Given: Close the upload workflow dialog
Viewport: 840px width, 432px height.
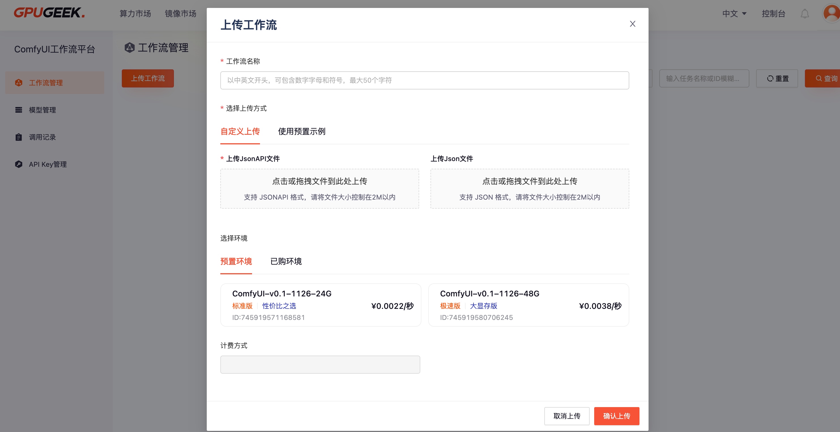Looking at the screenshot, I should (632, 24).
